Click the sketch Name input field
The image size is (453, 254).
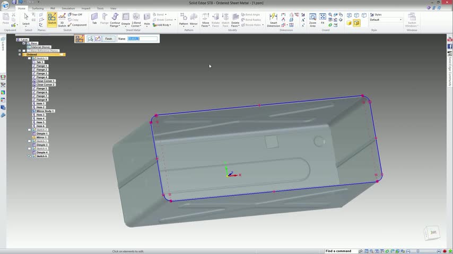point(143,39)
